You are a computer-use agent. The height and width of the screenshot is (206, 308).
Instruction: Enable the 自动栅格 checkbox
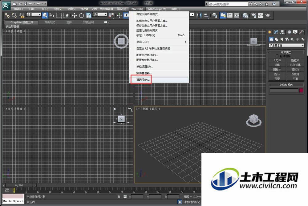(277, 56)
